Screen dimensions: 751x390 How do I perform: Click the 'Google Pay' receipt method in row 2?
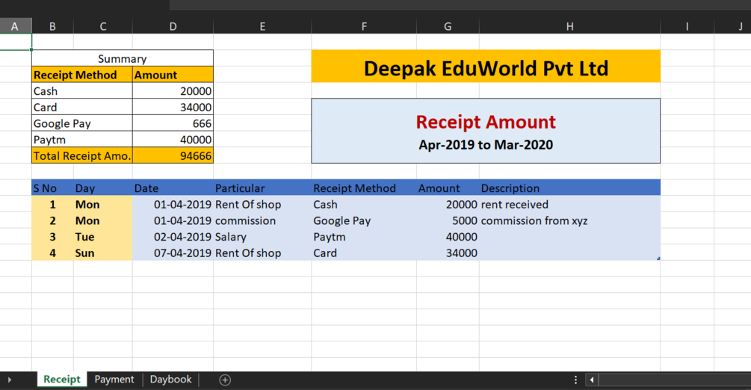(364, 221)
